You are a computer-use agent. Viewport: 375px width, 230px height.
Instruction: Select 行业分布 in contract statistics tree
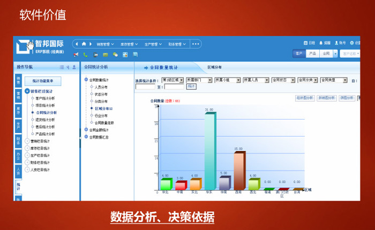tap(101, 115)
